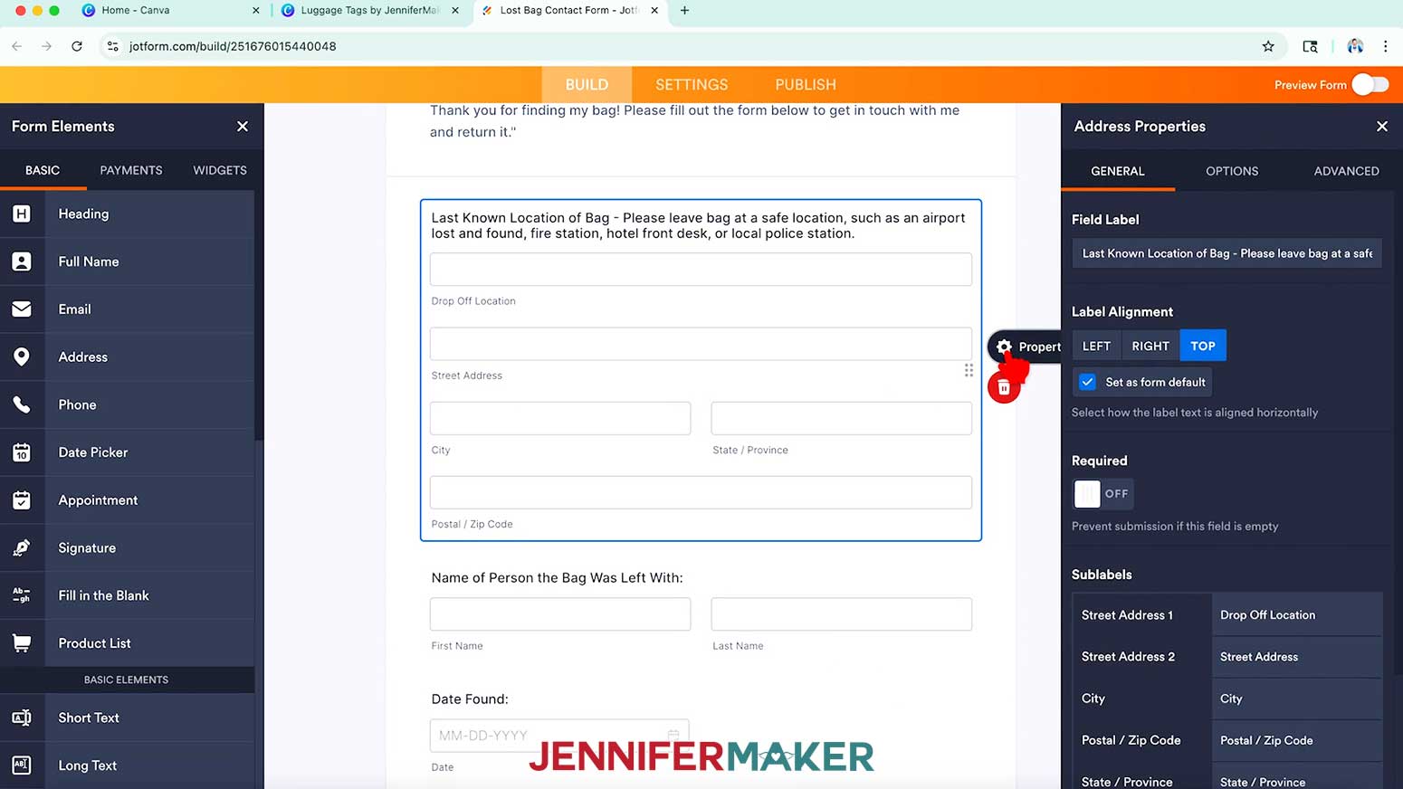Click the Drop Off Location form field

pos(701,270)
